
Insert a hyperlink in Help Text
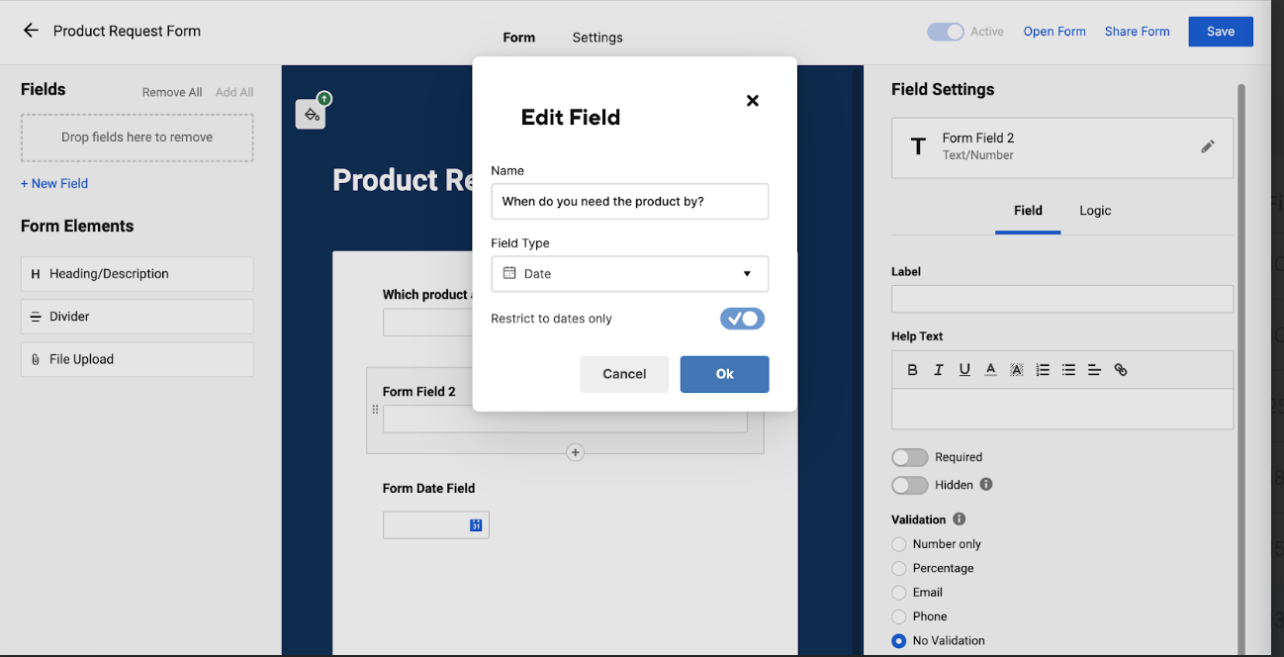coord(1121,369)
